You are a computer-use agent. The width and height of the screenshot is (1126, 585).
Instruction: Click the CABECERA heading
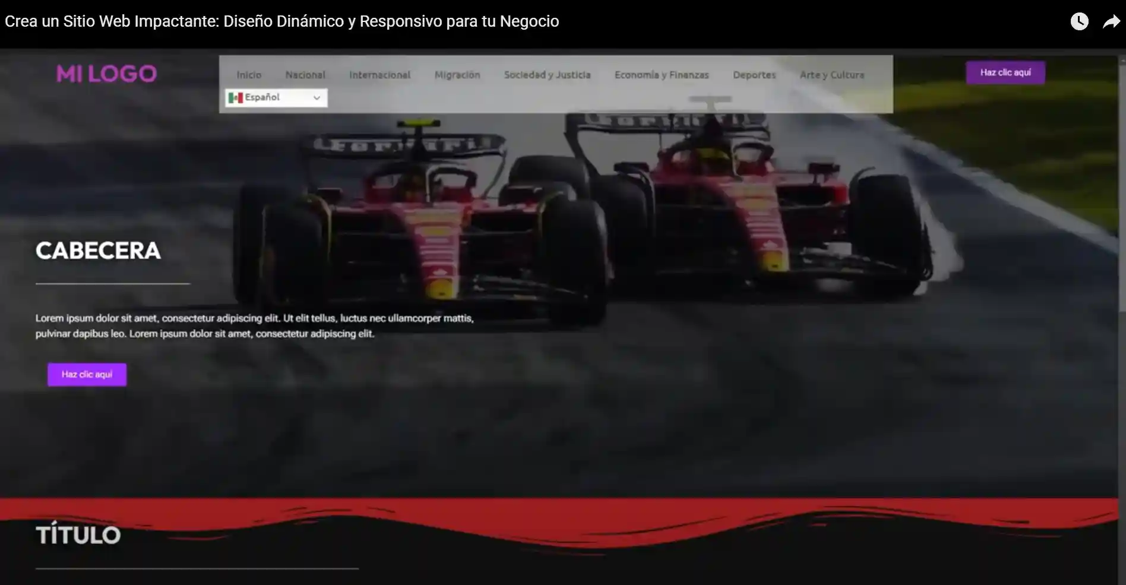98,250
